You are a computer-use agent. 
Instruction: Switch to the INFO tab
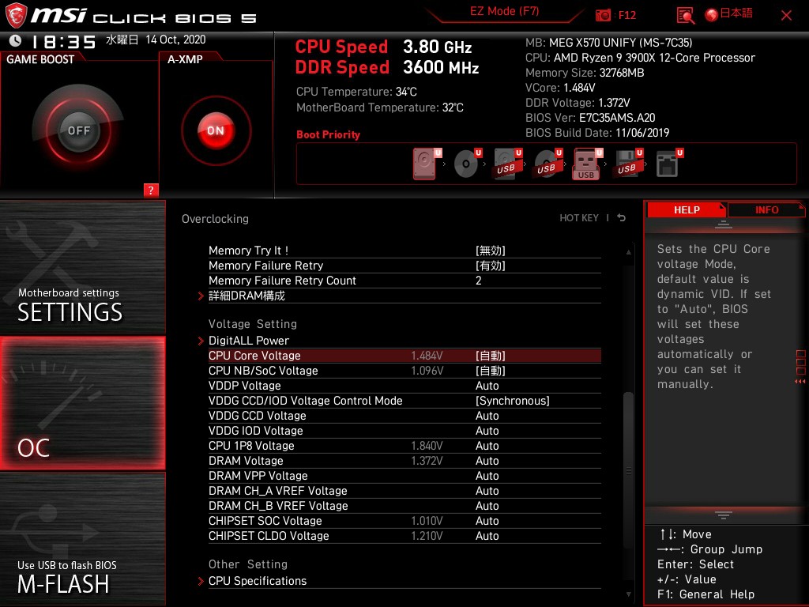(x=766, y=210)
